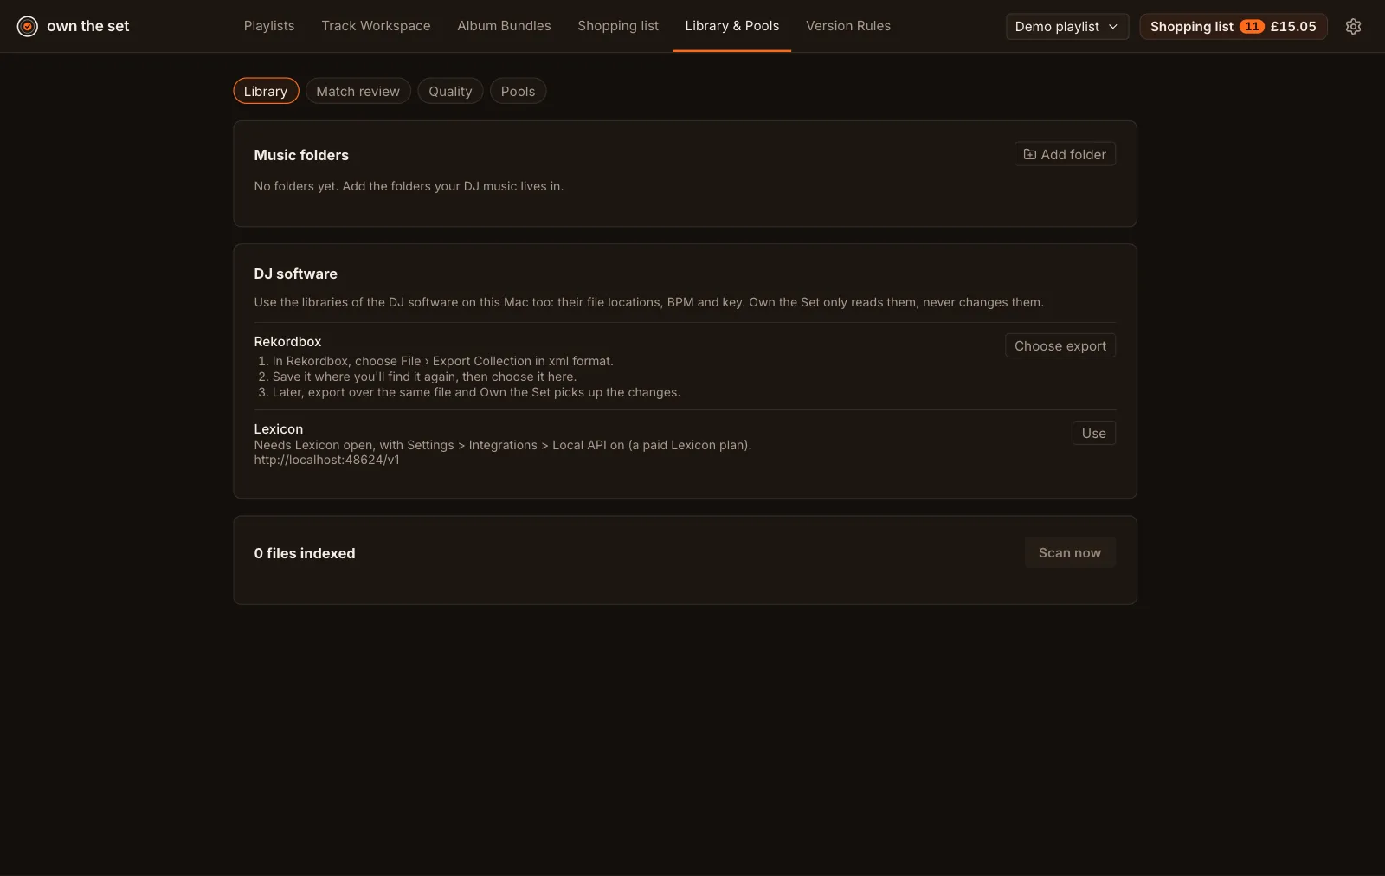Open the Shopping list nav tab
The height and width of the screenshot is (876, 1385).
pos(618,26)
